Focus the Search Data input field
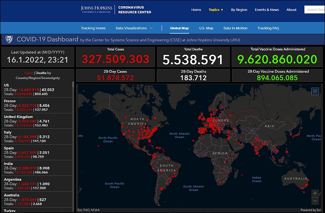 [x=315, y=9]
